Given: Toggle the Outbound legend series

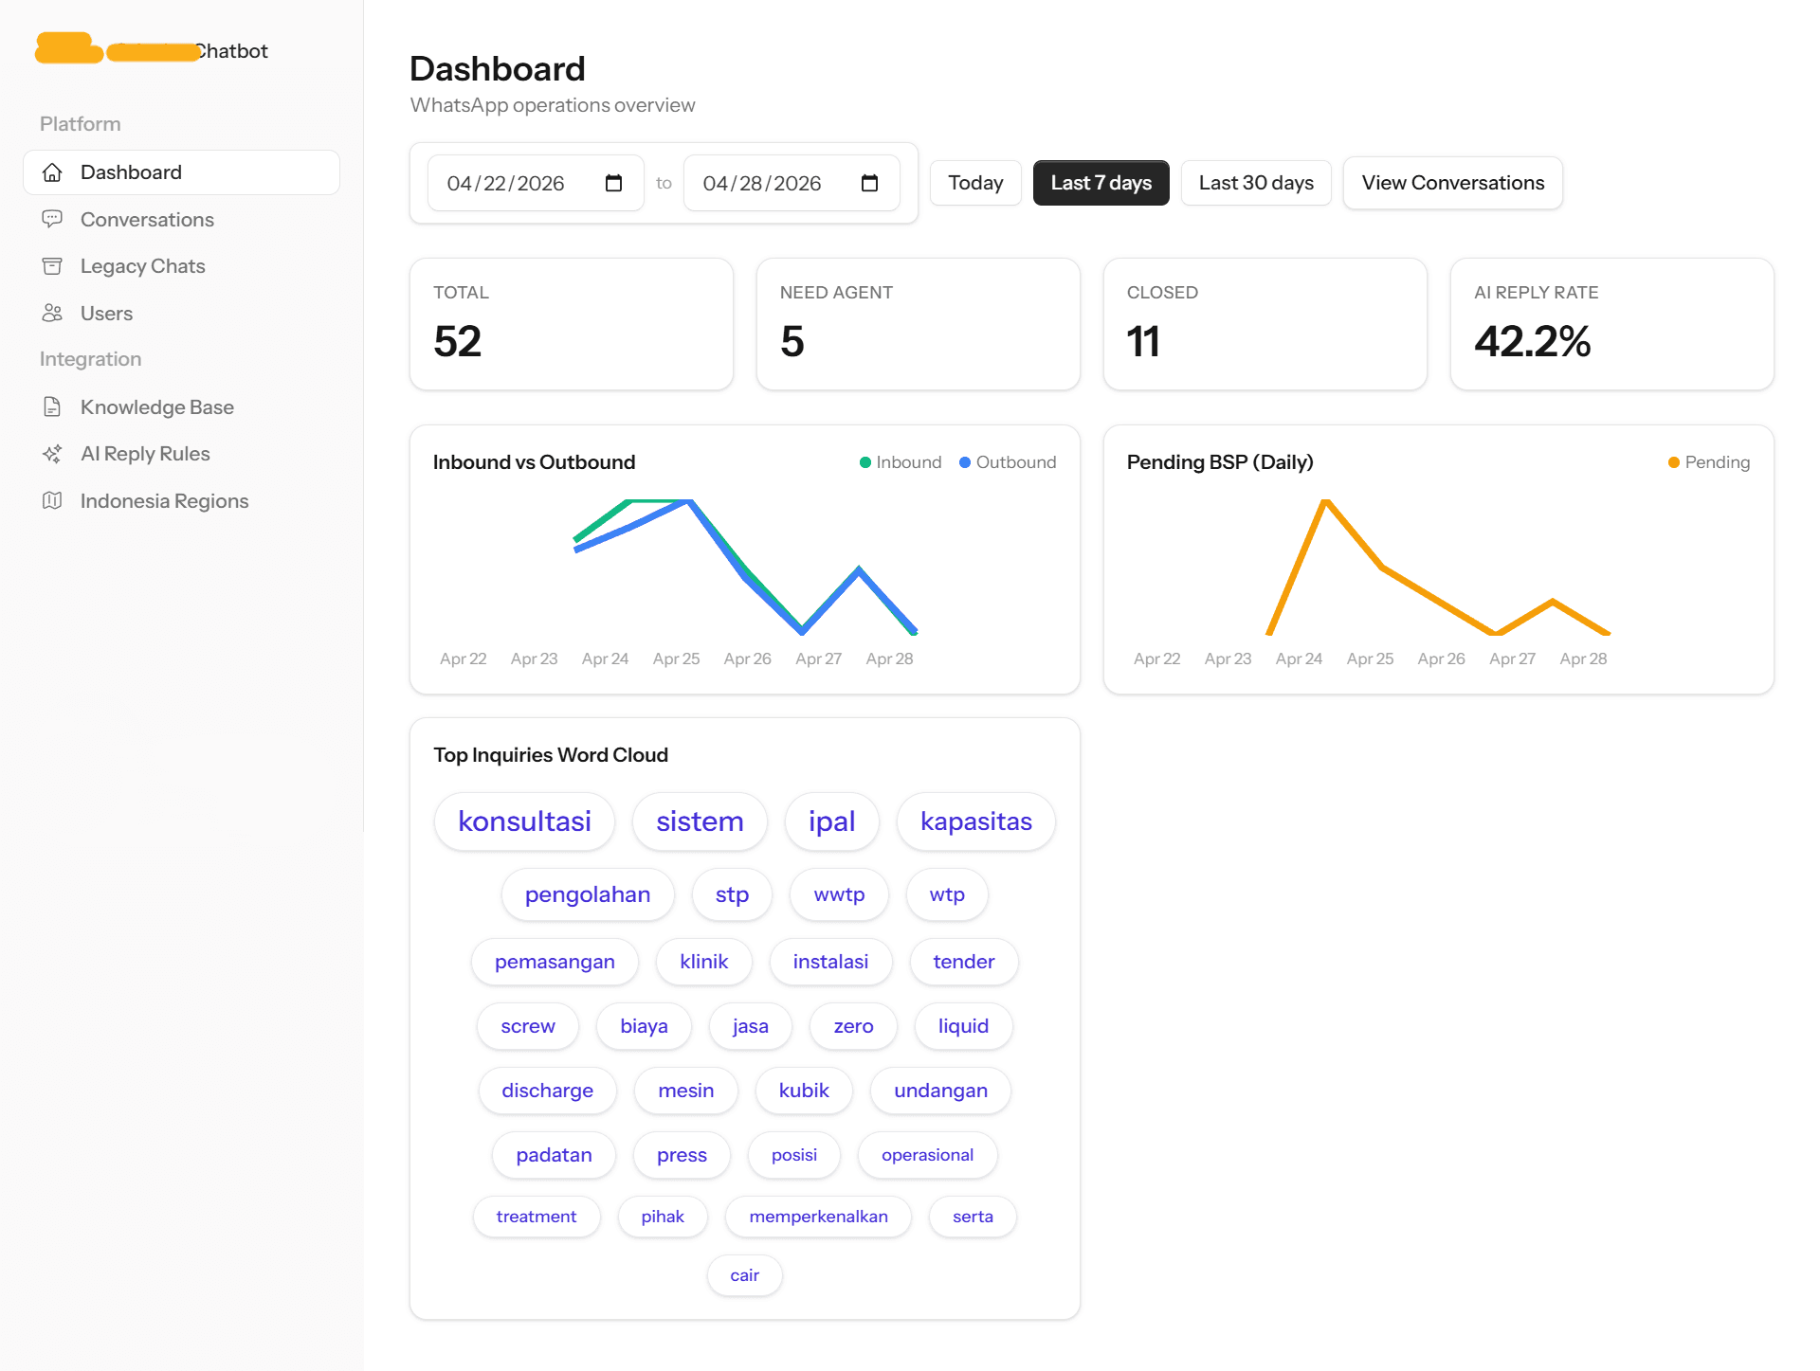Looking at the screenshot, I should tap(1008, 462).
